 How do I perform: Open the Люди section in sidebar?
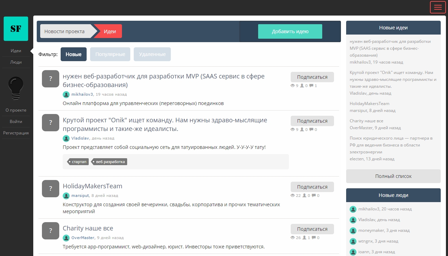(16, 62)
